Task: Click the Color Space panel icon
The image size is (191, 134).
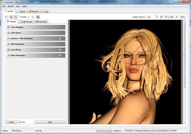Action: 8,33
